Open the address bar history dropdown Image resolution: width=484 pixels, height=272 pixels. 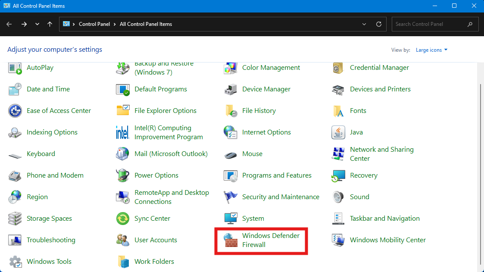click(364, 24)
